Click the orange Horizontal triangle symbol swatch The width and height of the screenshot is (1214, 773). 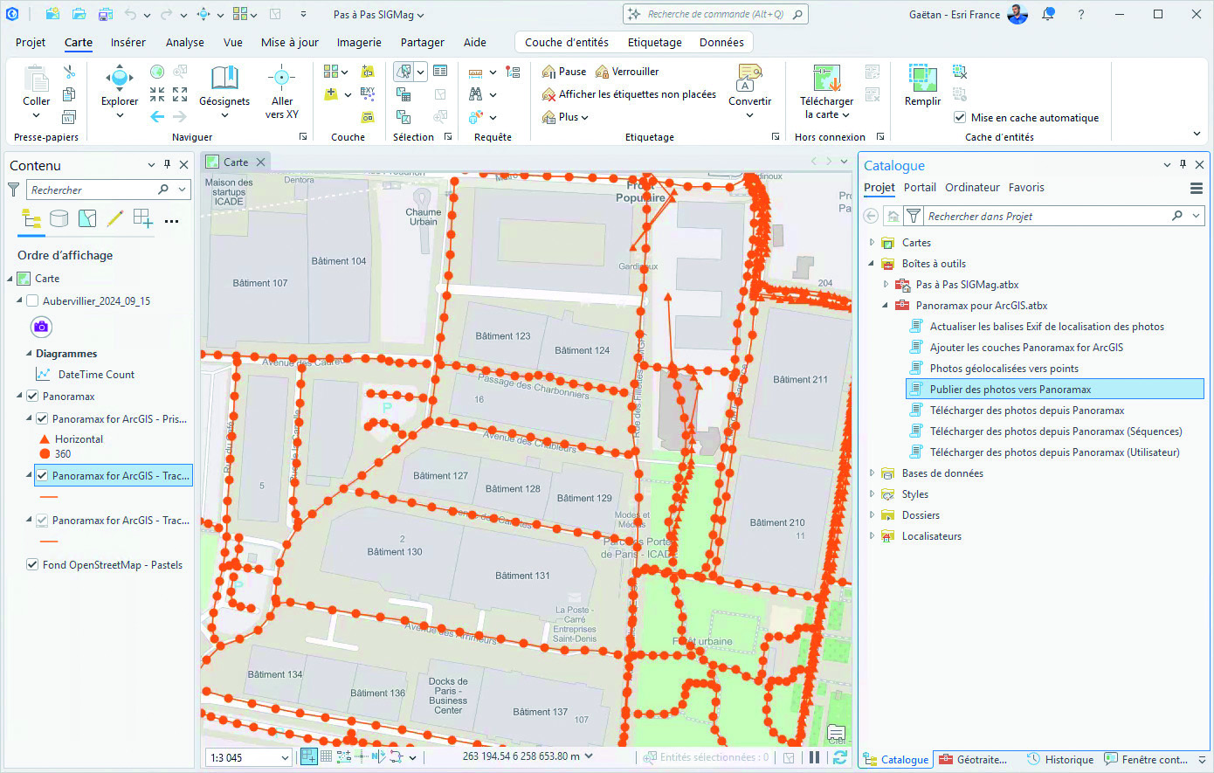pyautogui.click(x=45, y=438)
